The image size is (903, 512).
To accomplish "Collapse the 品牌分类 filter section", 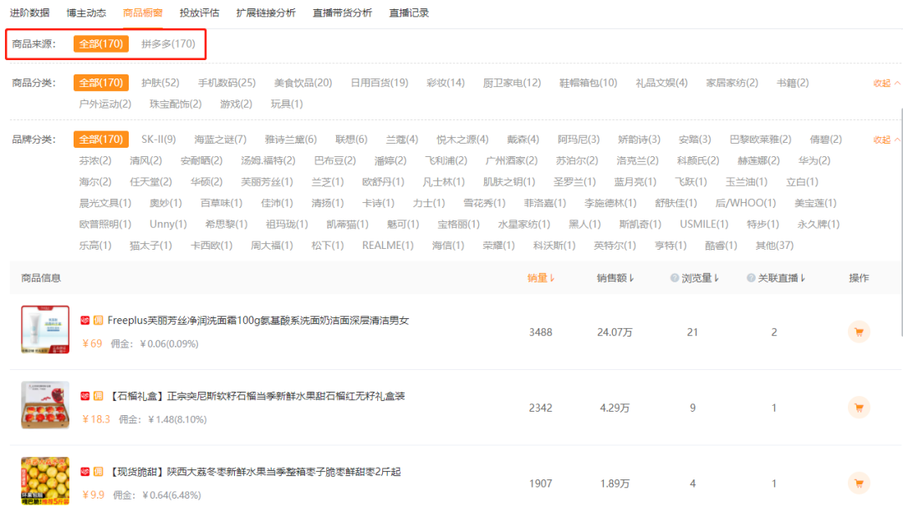I will [x=886, y=139].
